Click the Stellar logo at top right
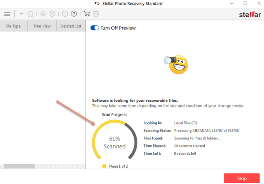The height and width of the screenshot is (184, 264). [250, 14]
